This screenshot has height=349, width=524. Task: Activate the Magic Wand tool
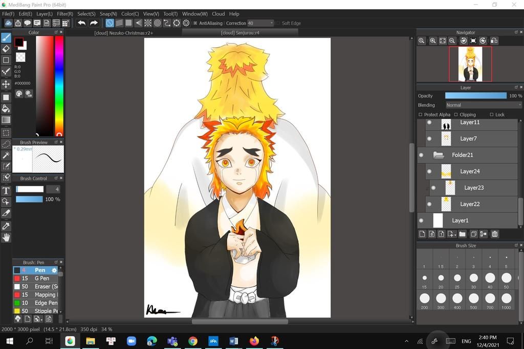point(6,155)
